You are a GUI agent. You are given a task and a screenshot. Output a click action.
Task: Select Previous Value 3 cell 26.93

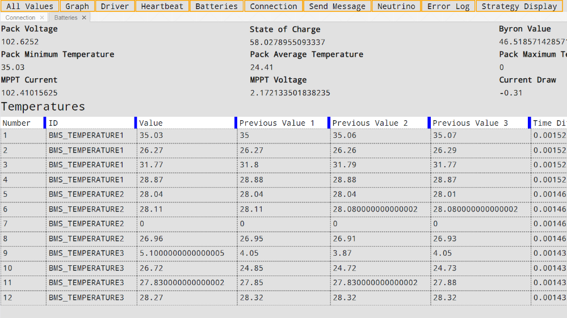coord(481,239)
